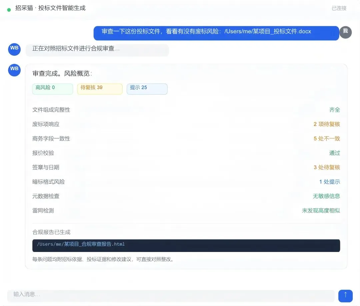The image size is (360, 306).
Task: Click the 3 处待复核 value
Action: tap(327, 167)
